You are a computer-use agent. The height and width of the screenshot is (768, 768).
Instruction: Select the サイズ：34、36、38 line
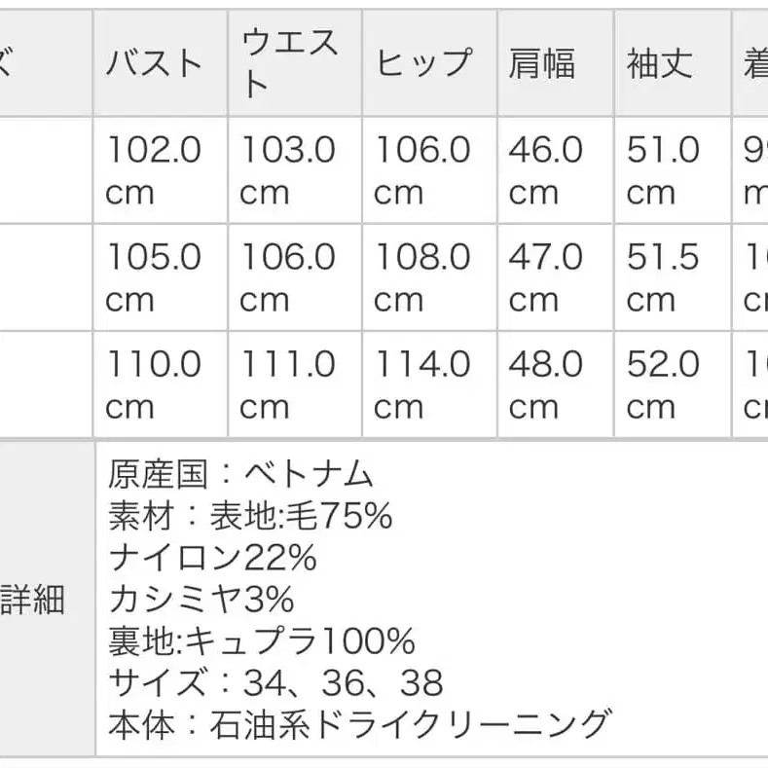pyautogui.click(x=276, y=682)
